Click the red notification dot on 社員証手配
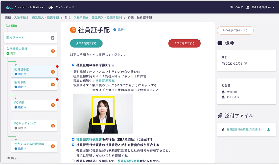The image size is (279, 165). (57, 67)
